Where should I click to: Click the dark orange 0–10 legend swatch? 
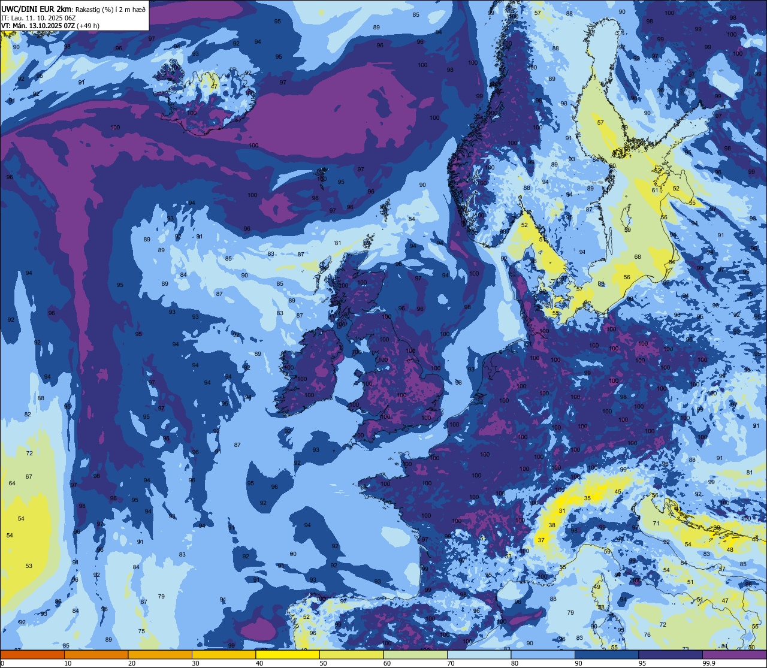32,655
